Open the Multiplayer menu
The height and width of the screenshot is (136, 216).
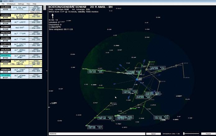[11, 3]
